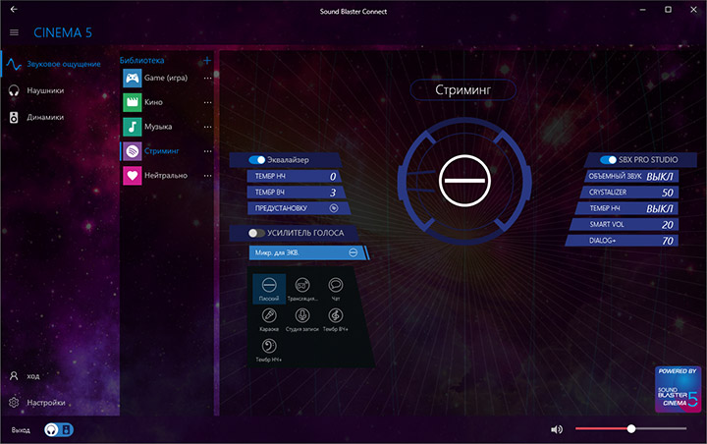This screenshot has height=444, width=707.
Task: Open the three-dot menu for Кино
Action: pyautogui.click(x=207, y=102)
